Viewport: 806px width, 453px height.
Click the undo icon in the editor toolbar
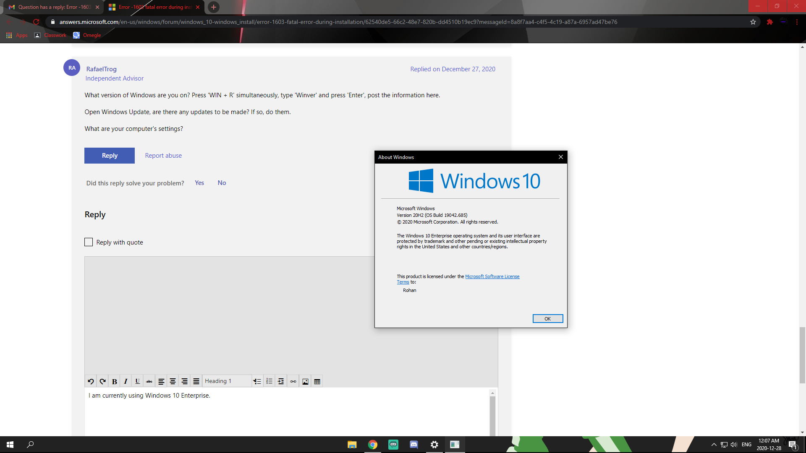point(91,381)
